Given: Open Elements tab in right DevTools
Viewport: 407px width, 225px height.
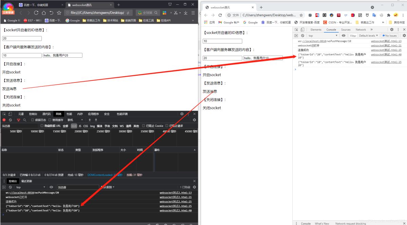Looking at the screenshot, I should [316, 30].
